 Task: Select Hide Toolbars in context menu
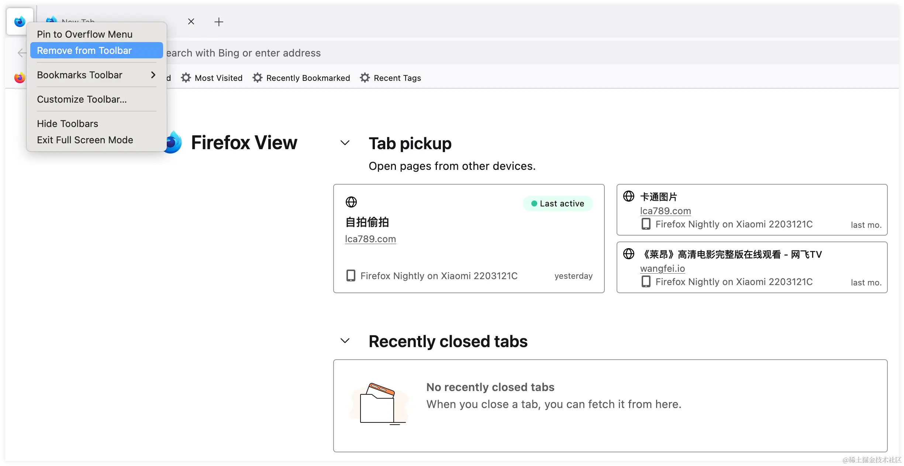(x=68, y=124)
